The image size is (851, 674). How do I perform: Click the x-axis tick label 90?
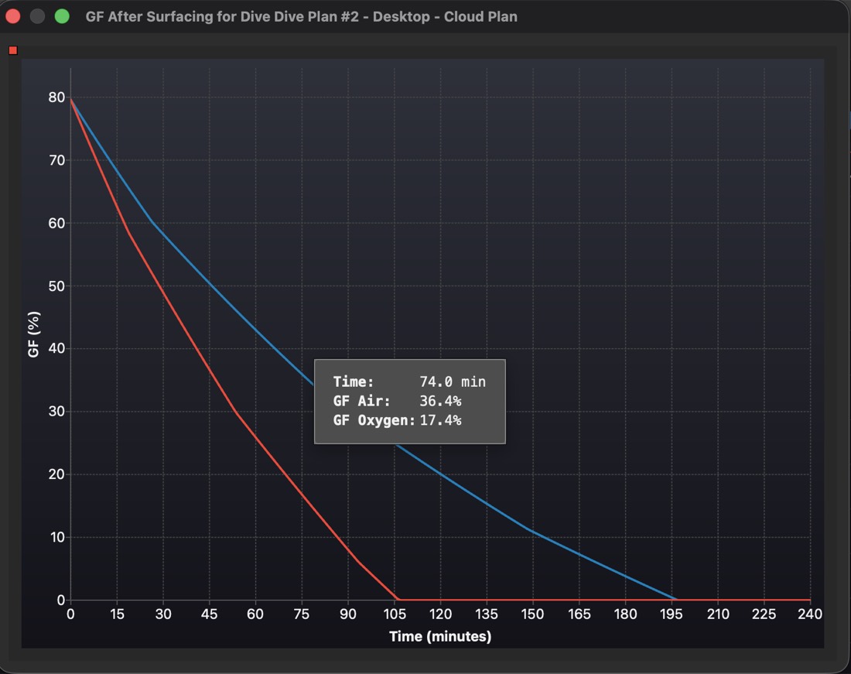348,614
